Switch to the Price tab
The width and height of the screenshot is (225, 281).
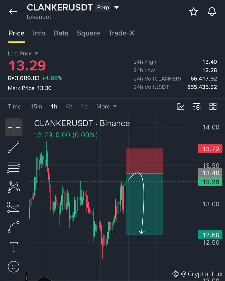click(x=17, y=33)
